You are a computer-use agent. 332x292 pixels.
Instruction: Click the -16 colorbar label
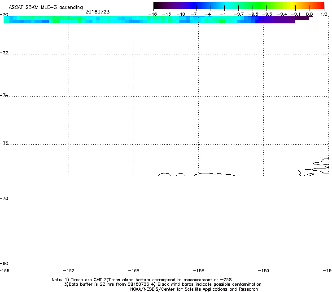pyautogui.click(x=153, y=14)
